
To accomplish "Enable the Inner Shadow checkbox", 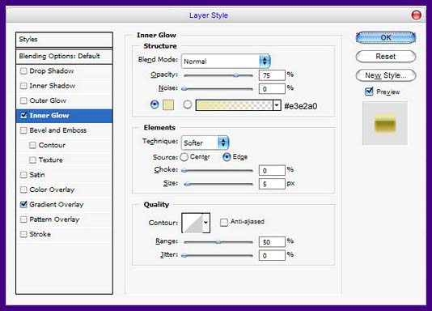I will [x=23, y=86].
